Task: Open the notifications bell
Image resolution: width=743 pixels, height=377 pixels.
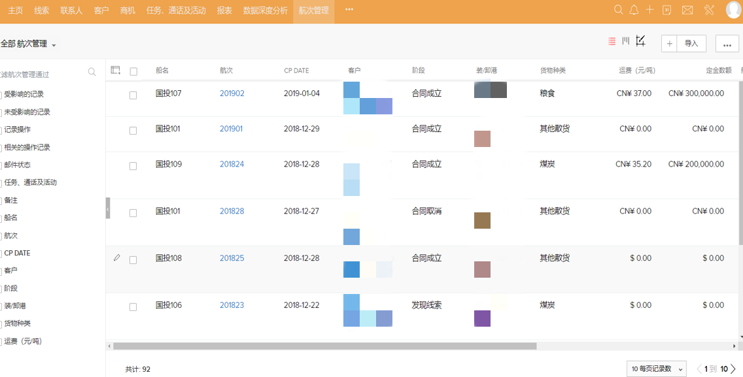Action: (634, 10)
